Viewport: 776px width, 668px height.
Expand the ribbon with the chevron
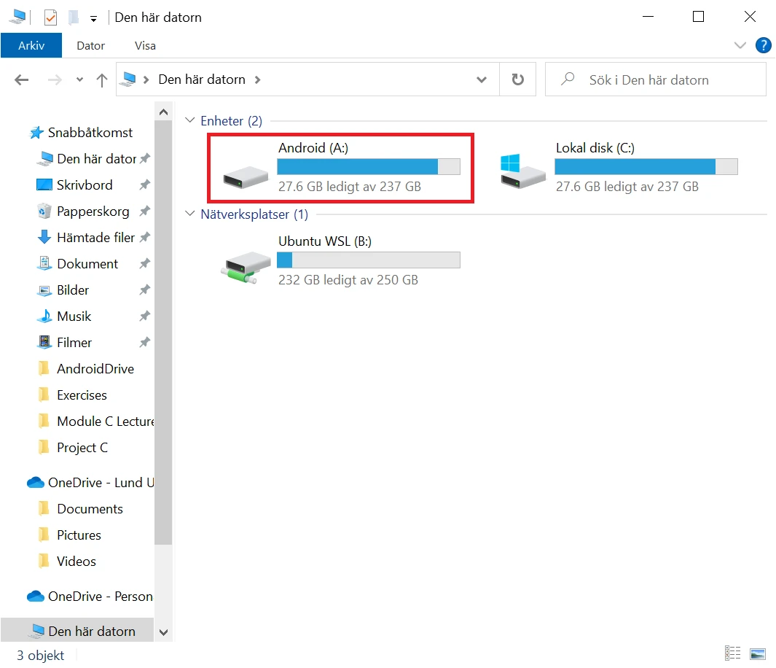[740, 45]
